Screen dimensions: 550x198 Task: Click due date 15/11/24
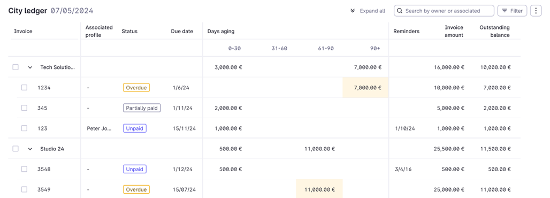point(184,128)
